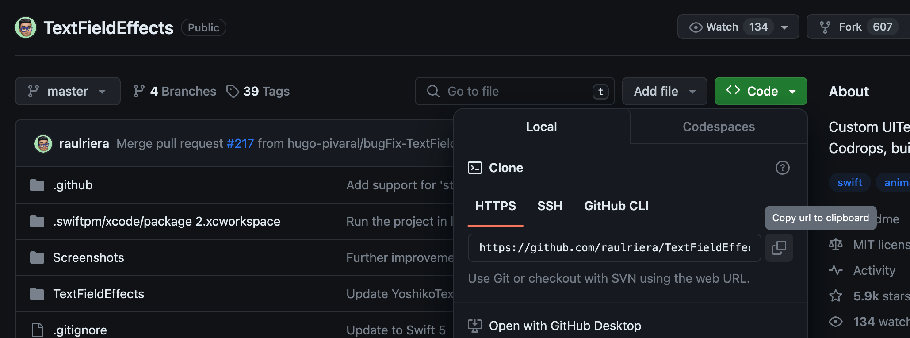910x338 pixels.
Task: Open the clone help question mark icon
Action: [x=782, y=168]
